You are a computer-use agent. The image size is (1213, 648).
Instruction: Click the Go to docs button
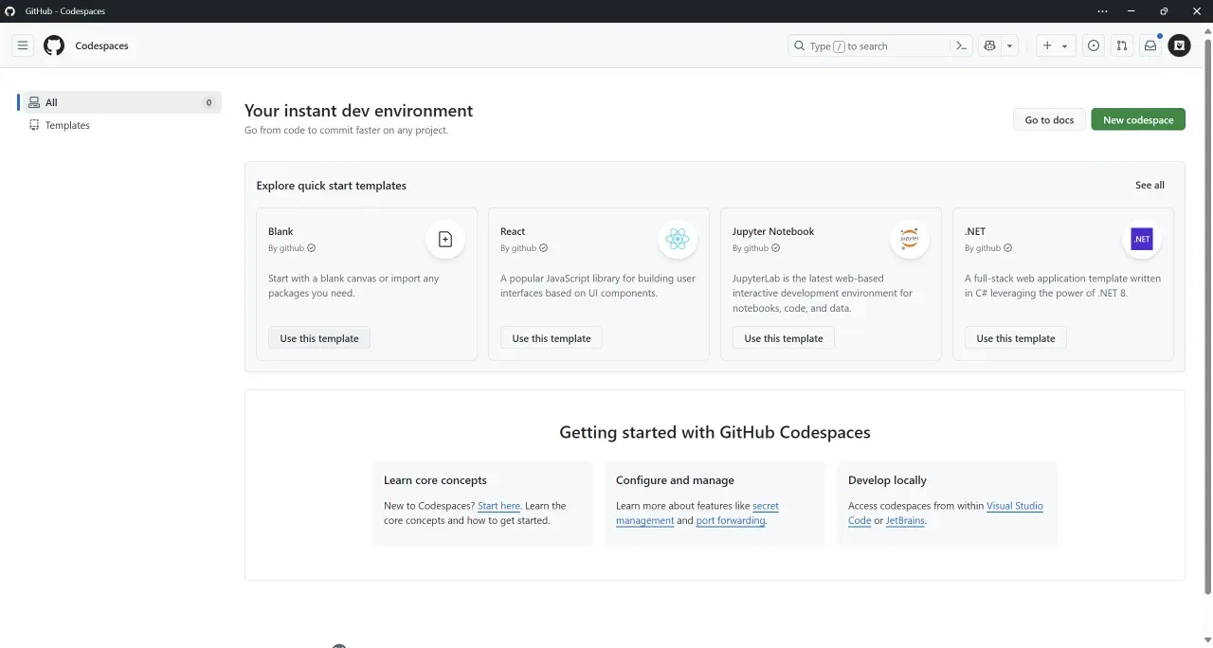coord(1049,119)
